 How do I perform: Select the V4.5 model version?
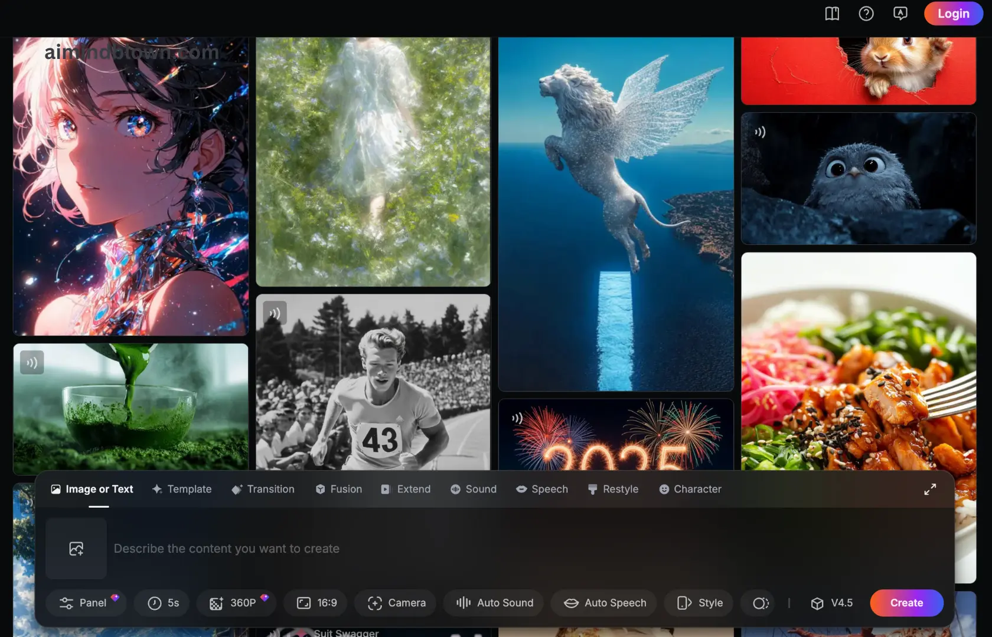coord(831,603)
